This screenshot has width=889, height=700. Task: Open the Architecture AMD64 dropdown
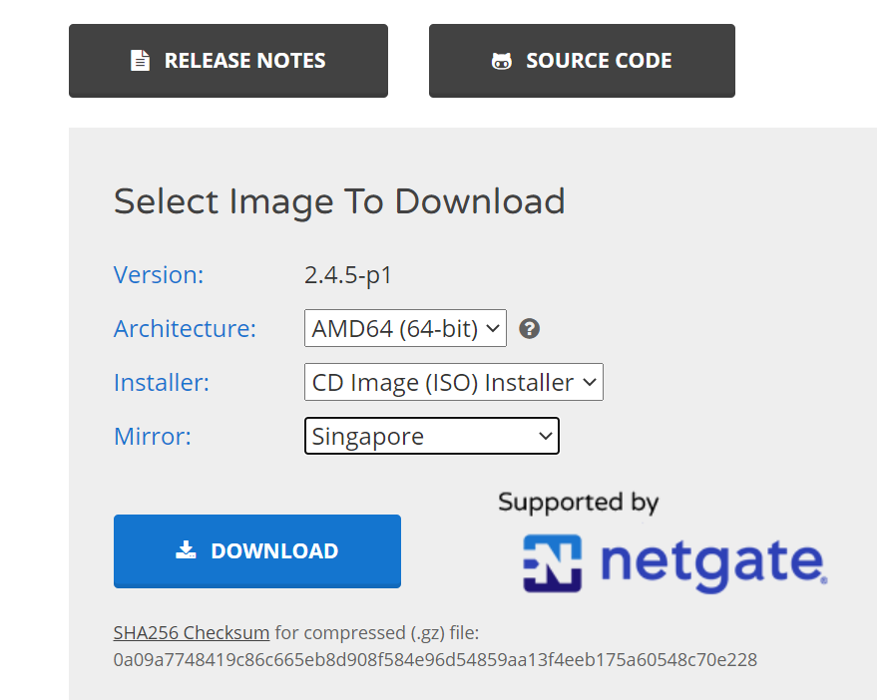coord(405,328)
